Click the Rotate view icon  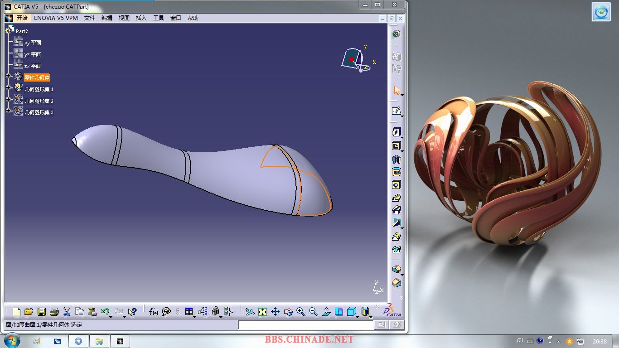pyautogui.click(x=288, y=312)
